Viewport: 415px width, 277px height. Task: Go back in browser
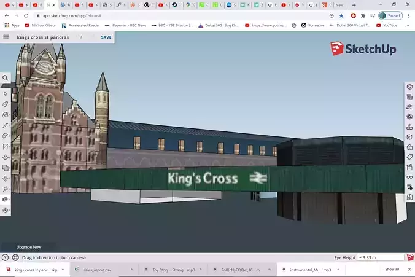click(7, 15)
